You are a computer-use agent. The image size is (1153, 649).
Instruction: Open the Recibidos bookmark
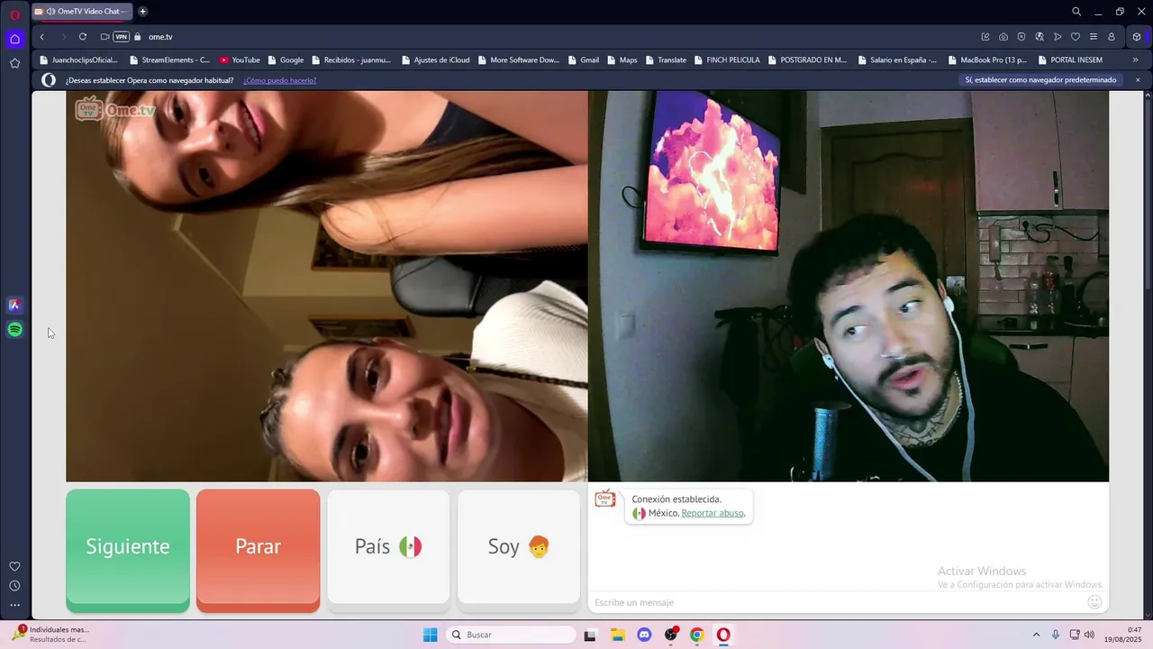pyautogui.click(x=351, y=60)
